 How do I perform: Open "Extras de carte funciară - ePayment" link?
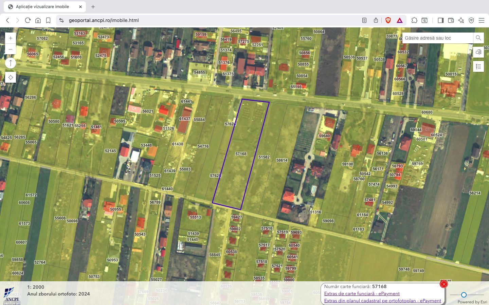click(362, 293)
